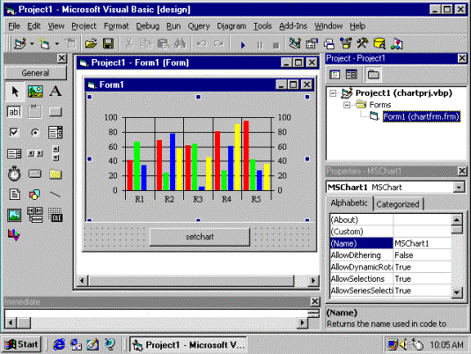Screen dimensions: 471x354
Task: Pick the Label tool in toolbox
Action: (55, 91)
